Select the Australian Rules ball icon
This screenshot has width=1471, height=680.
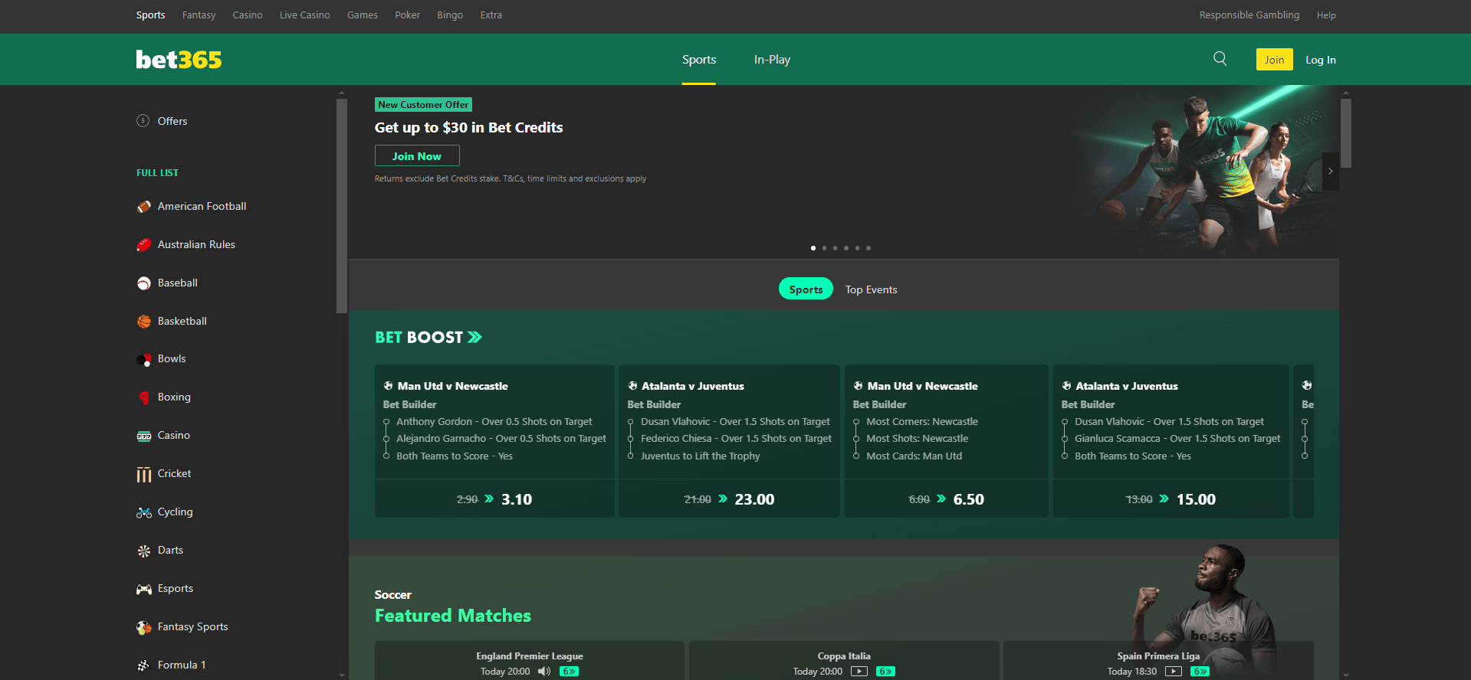point(143,244)
